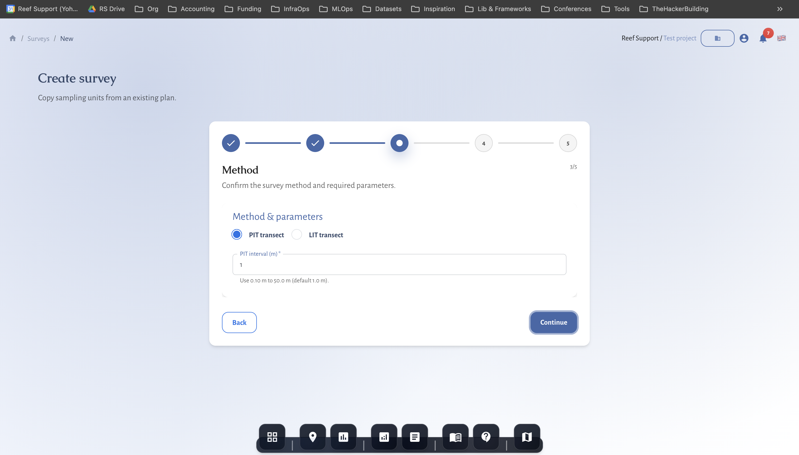Open the Surveys breadcrumb link
Screen dimensions: 799x455
[39, 38]
